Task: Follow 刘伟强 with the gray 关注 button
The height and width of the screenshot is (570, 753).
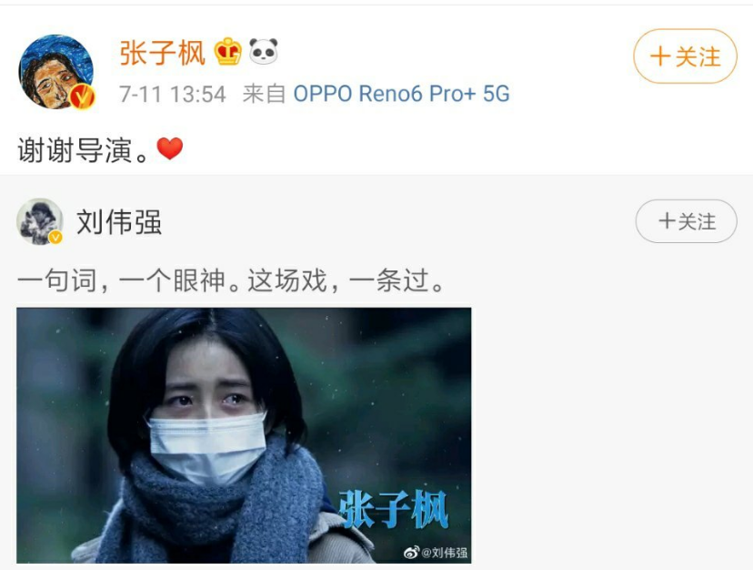Action: (x=686, y=221)
